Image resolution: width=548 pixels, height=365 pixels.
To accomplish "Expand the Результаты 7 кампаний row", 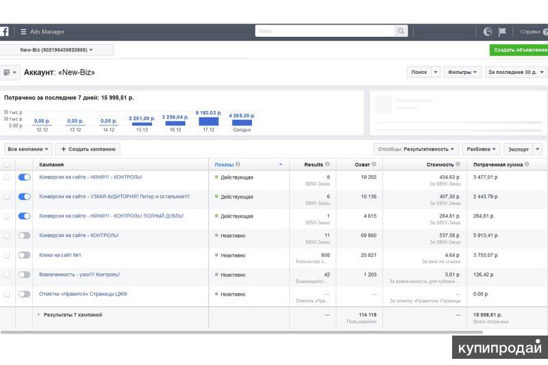I will coord(39,315).
